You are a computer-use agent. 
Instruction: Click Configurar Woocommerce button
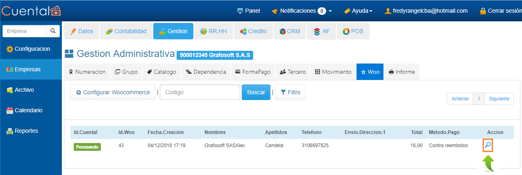(113, 92)
